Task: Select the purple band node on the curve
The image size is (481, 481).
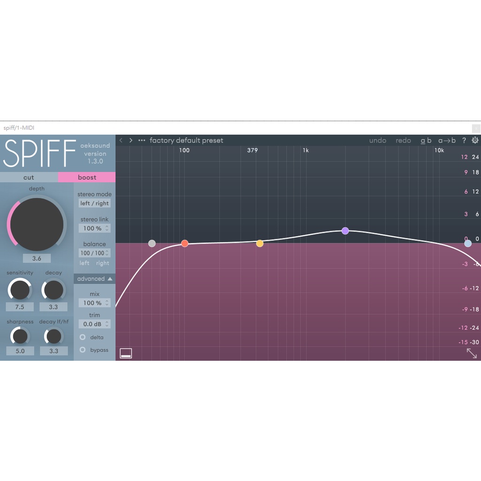Action: 345,231
